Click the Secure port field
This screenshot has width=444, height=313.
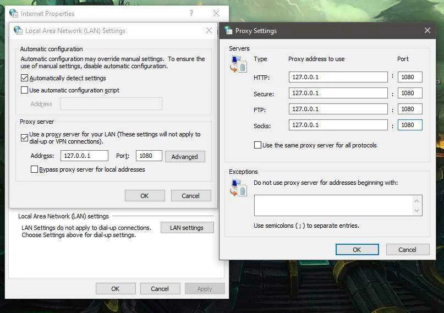[410, 93]
